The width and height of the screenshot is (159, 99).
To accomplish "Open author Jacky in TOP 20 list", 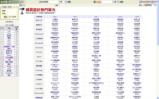I will pyautogui.click(x=9, y=69).
